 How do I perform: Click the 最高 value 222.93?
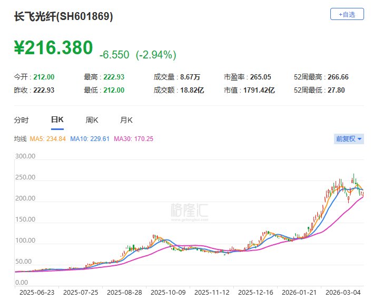coord(114,77)
